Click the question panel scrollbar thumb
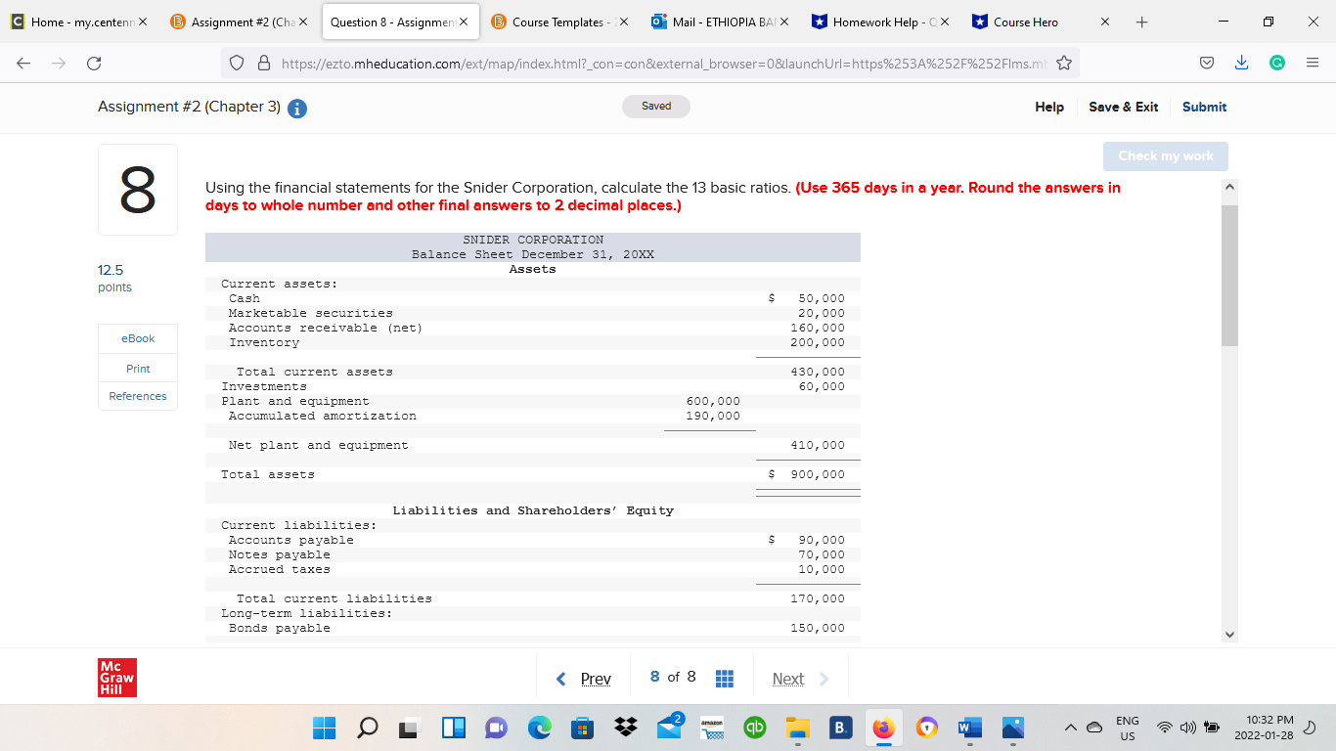 tap(1230, 276)
